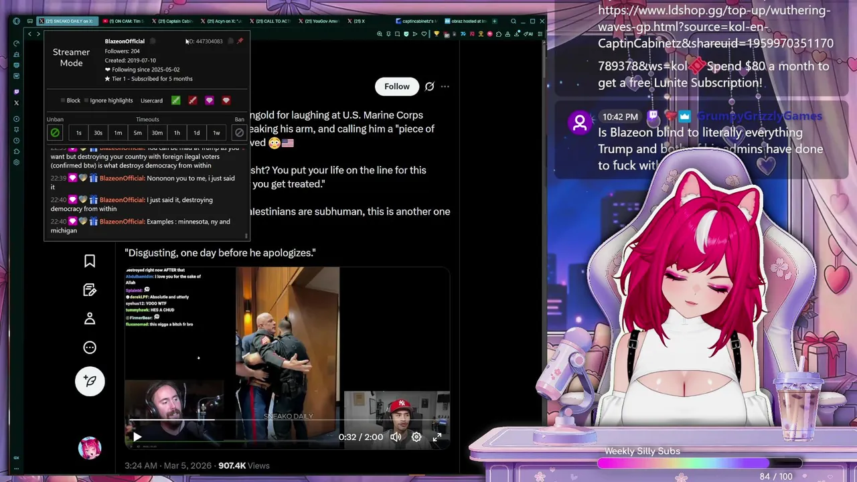Viewport: 857px width, 482px height.
Task: Apply a 5m timeout
Action: point(137,133)
